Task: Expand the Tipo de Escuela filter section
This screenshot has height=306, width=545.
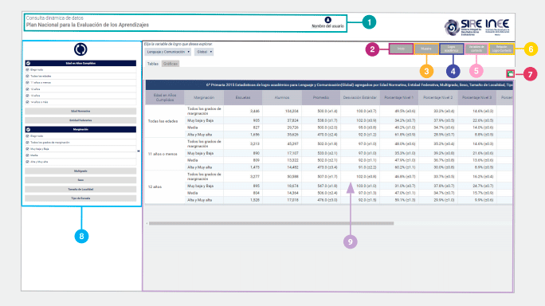Action: [80, 198]
